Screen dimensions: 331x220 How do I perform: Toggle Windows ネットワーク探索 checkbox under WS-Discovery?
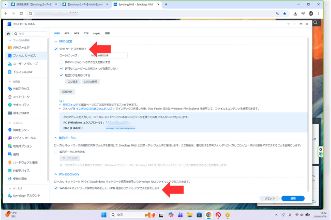(56, 188)
